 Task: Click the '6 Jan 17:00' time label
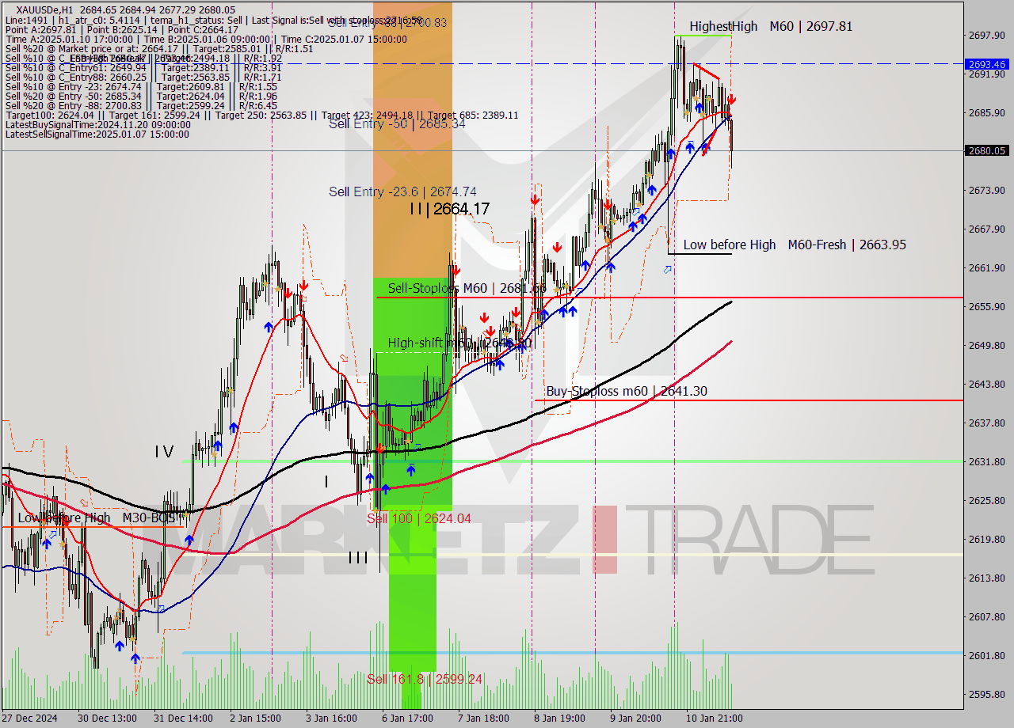coord(406,718)
